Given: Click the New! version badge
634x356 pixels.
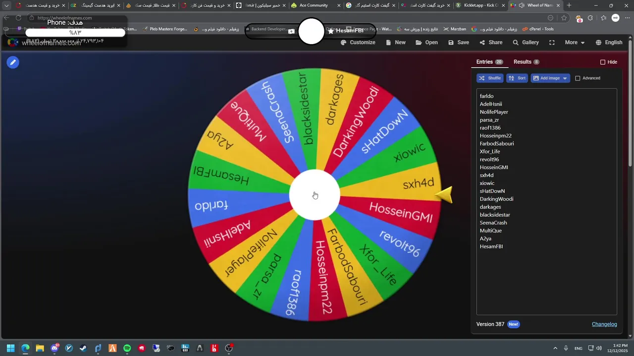Looking at the screenshot, I should pos(514,324).
